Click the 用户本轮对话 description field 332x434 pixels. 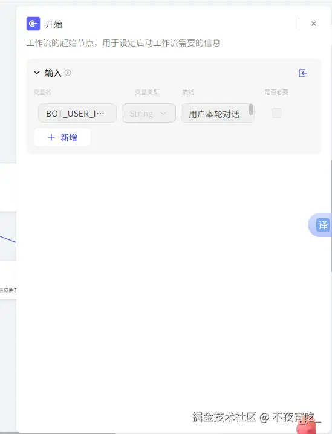pyautogui.click(x=217, y=113)
